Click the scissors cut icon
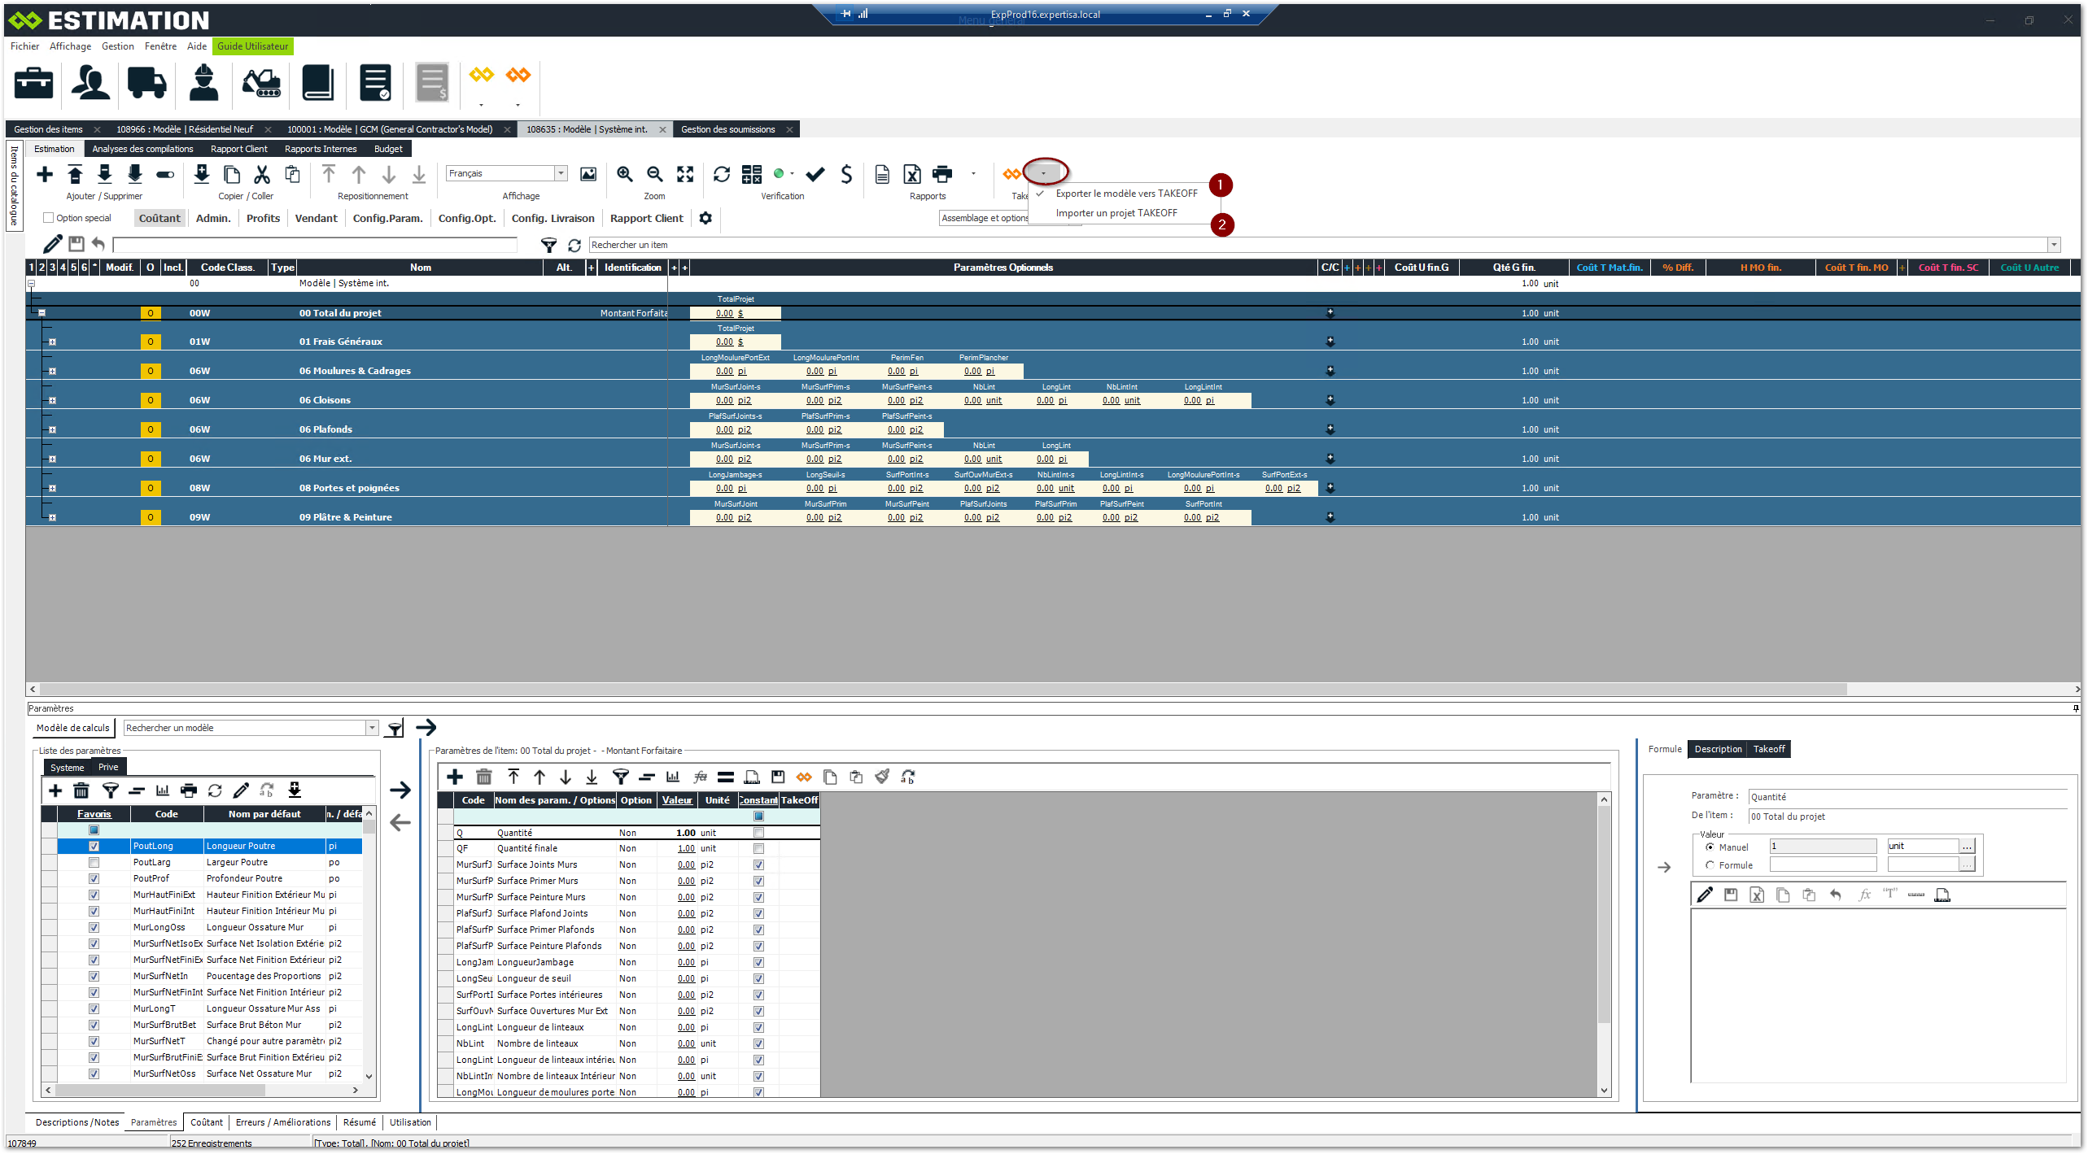This screenshot has width=2088, height=1154. (x=262, y=174)
